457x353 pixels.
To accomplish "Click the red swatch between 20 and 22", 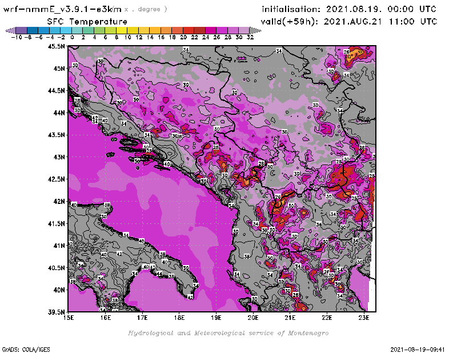I will [189, 30].
